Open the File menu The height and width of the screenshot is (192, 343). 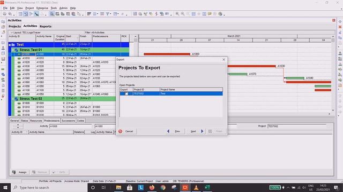tap(5, 8)
